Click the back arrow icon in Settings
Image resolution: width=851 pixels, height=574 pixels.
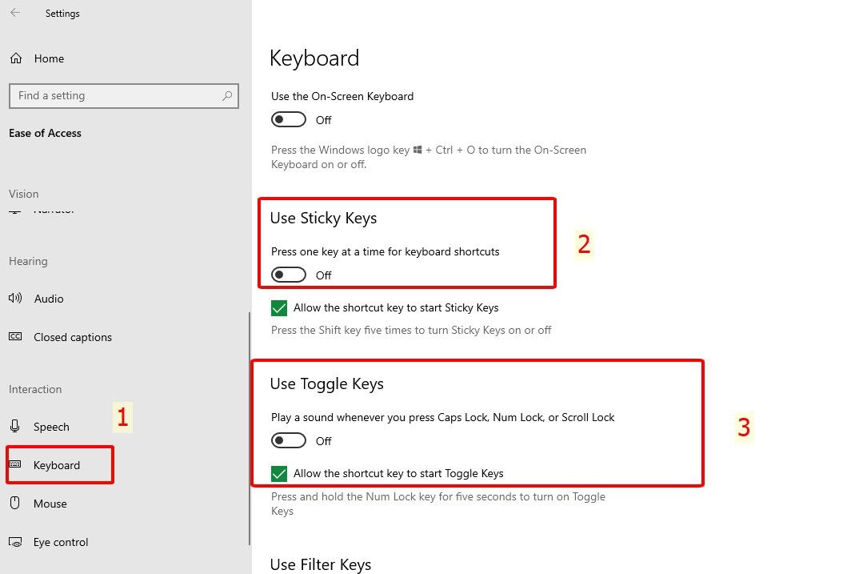coord(15,13)
